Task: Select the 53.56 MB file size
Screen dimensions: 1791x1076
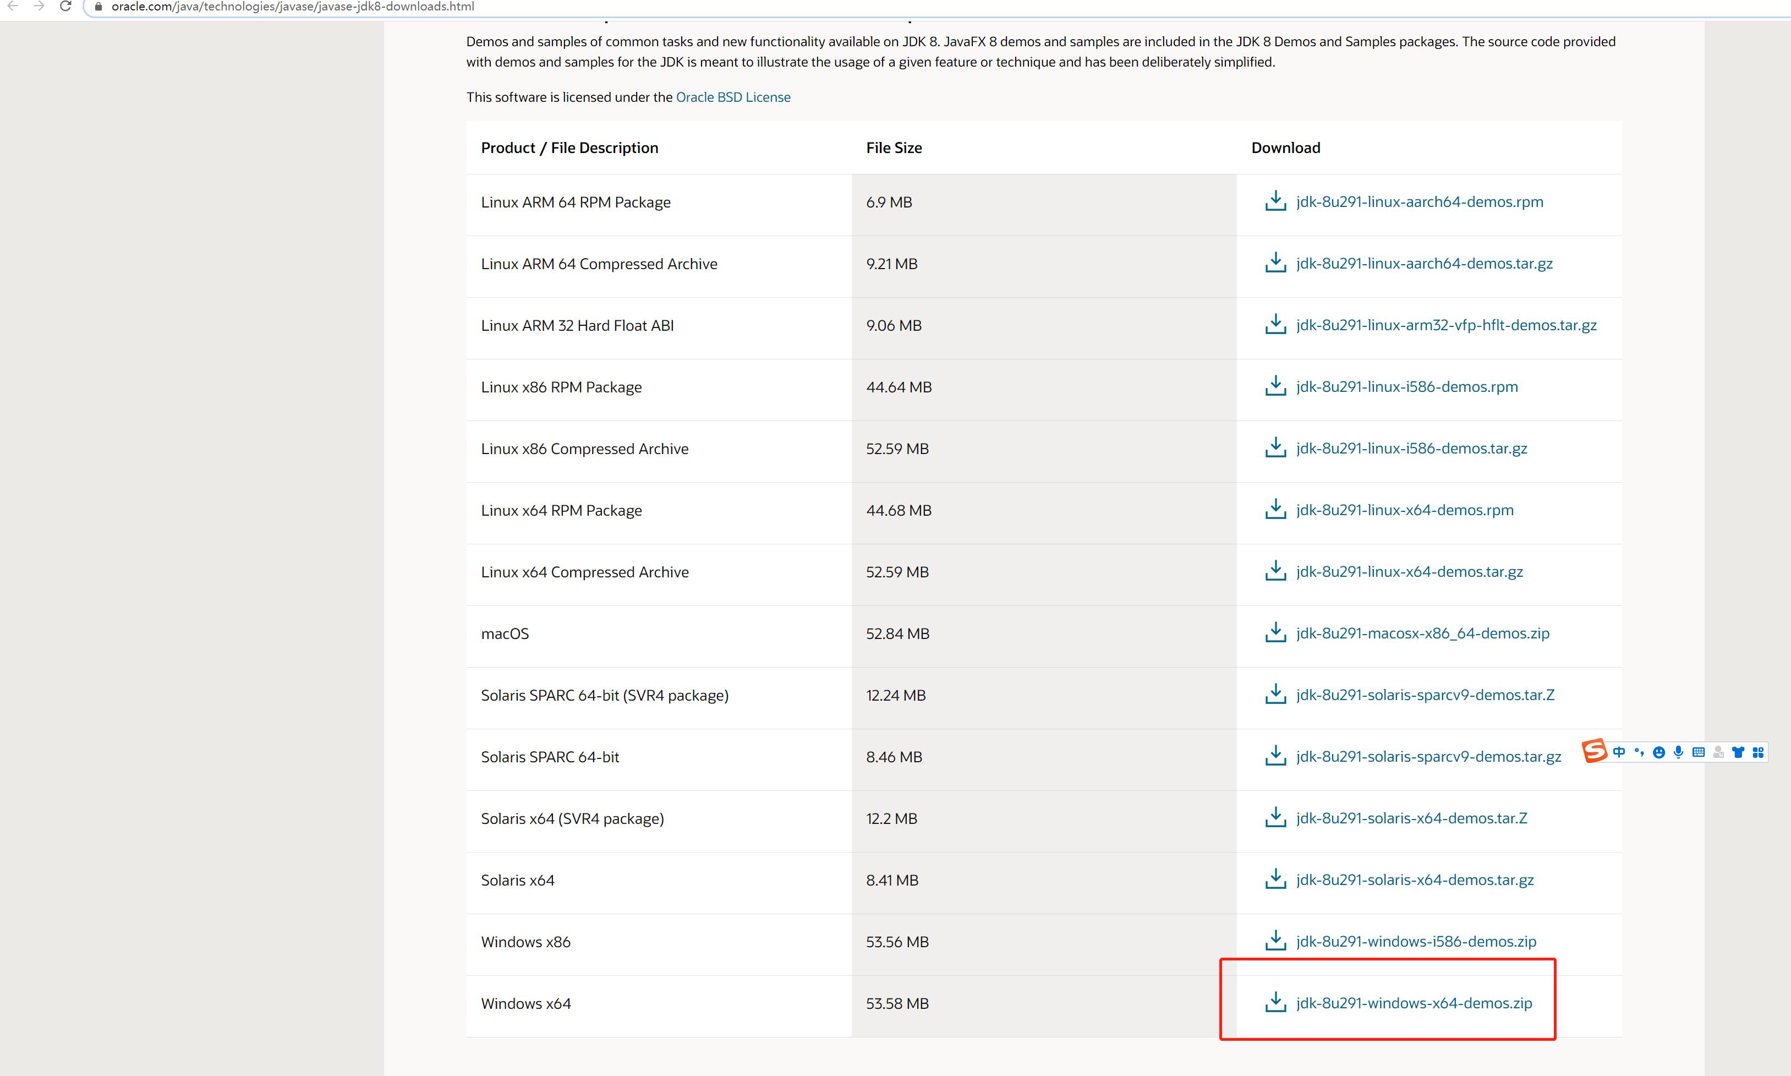Action: click(x=897, y=942)
